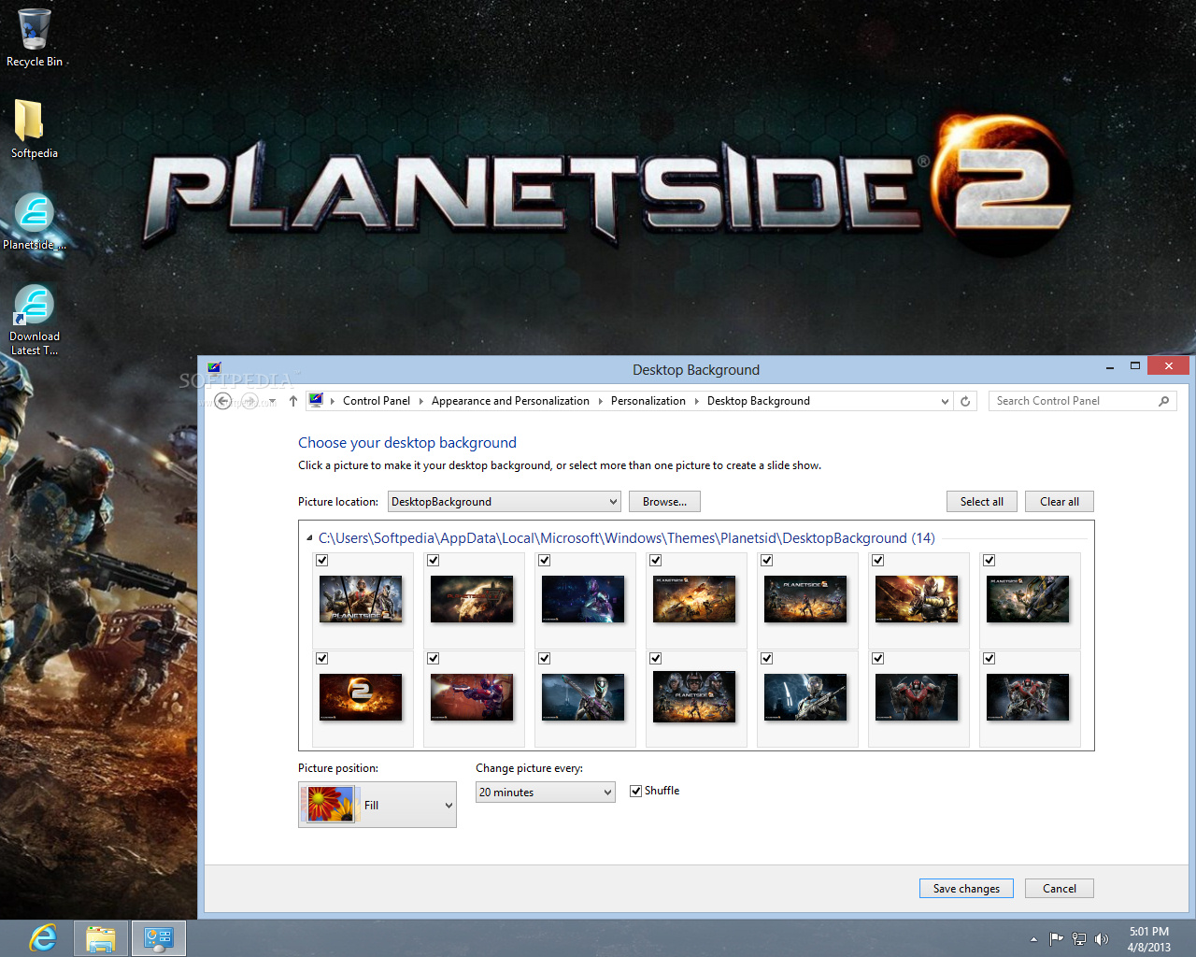Click Desktop Background breadcrumb

[759, 401]
